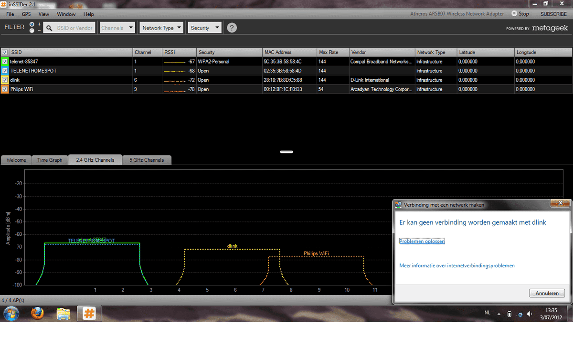Click the Stop scanning icon
The image size is (573, 357).
point(514,14)
